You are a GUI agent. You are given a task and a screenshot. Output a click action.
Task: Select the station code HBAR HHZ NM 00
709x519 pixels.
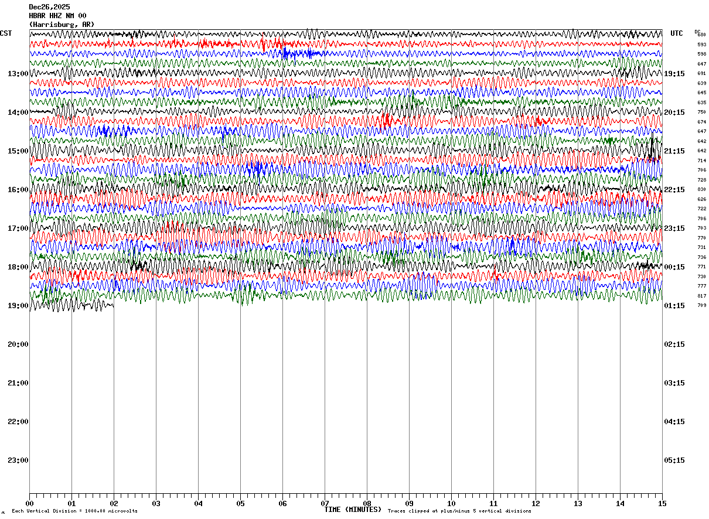[57, 16]
